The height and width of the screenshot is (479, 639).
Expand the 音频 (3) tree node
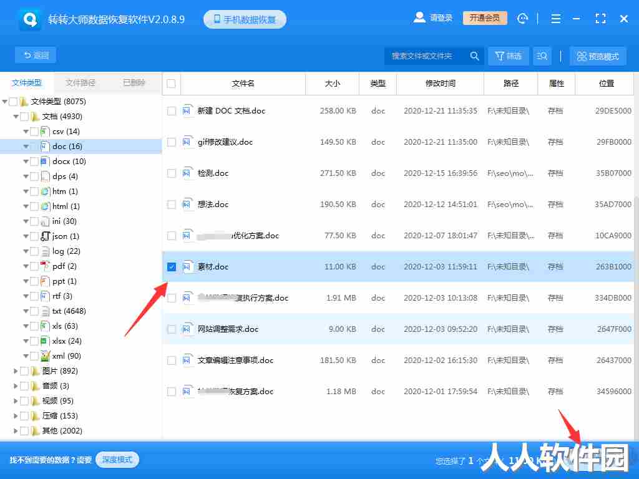16,385
